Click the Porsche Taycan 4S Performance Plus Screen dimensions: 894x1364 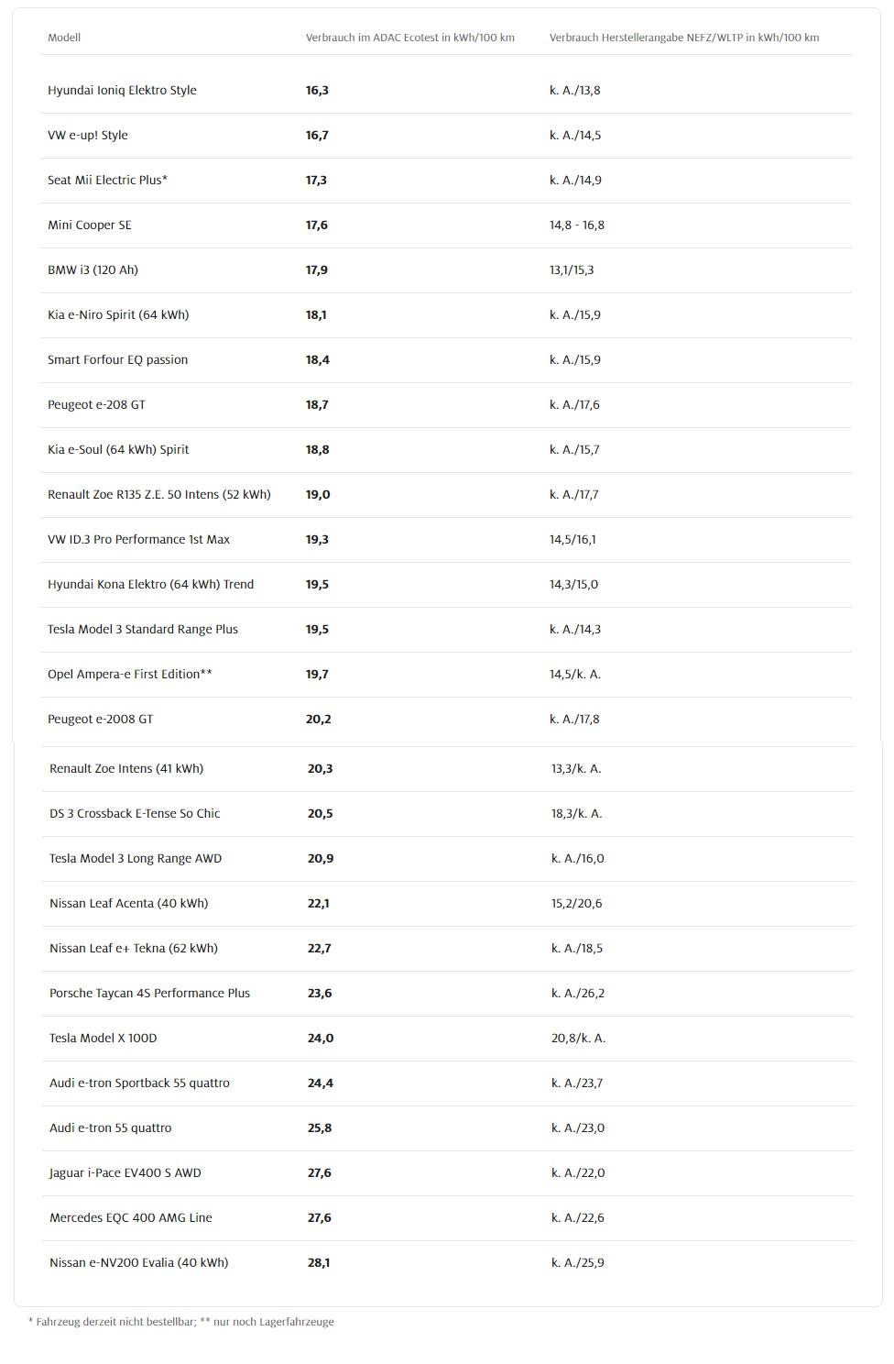click(x=149, y=993)
